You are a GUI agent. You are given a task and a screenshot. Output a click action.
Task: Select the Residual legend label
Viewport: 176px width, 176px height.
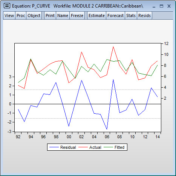click(x=68, y=147)
